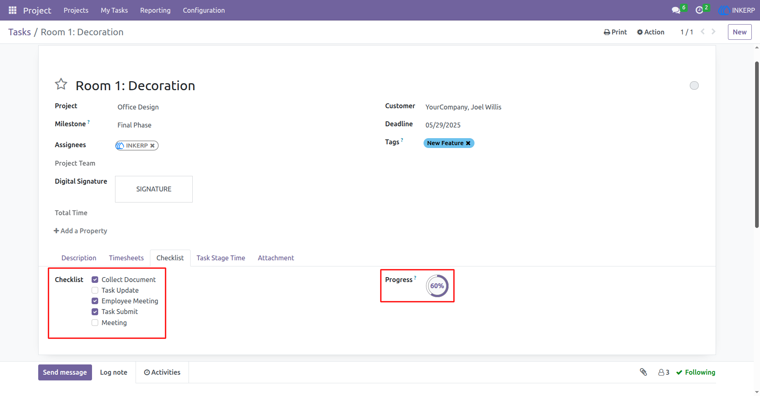Show Milestone help tooltip

pos(88,122)
